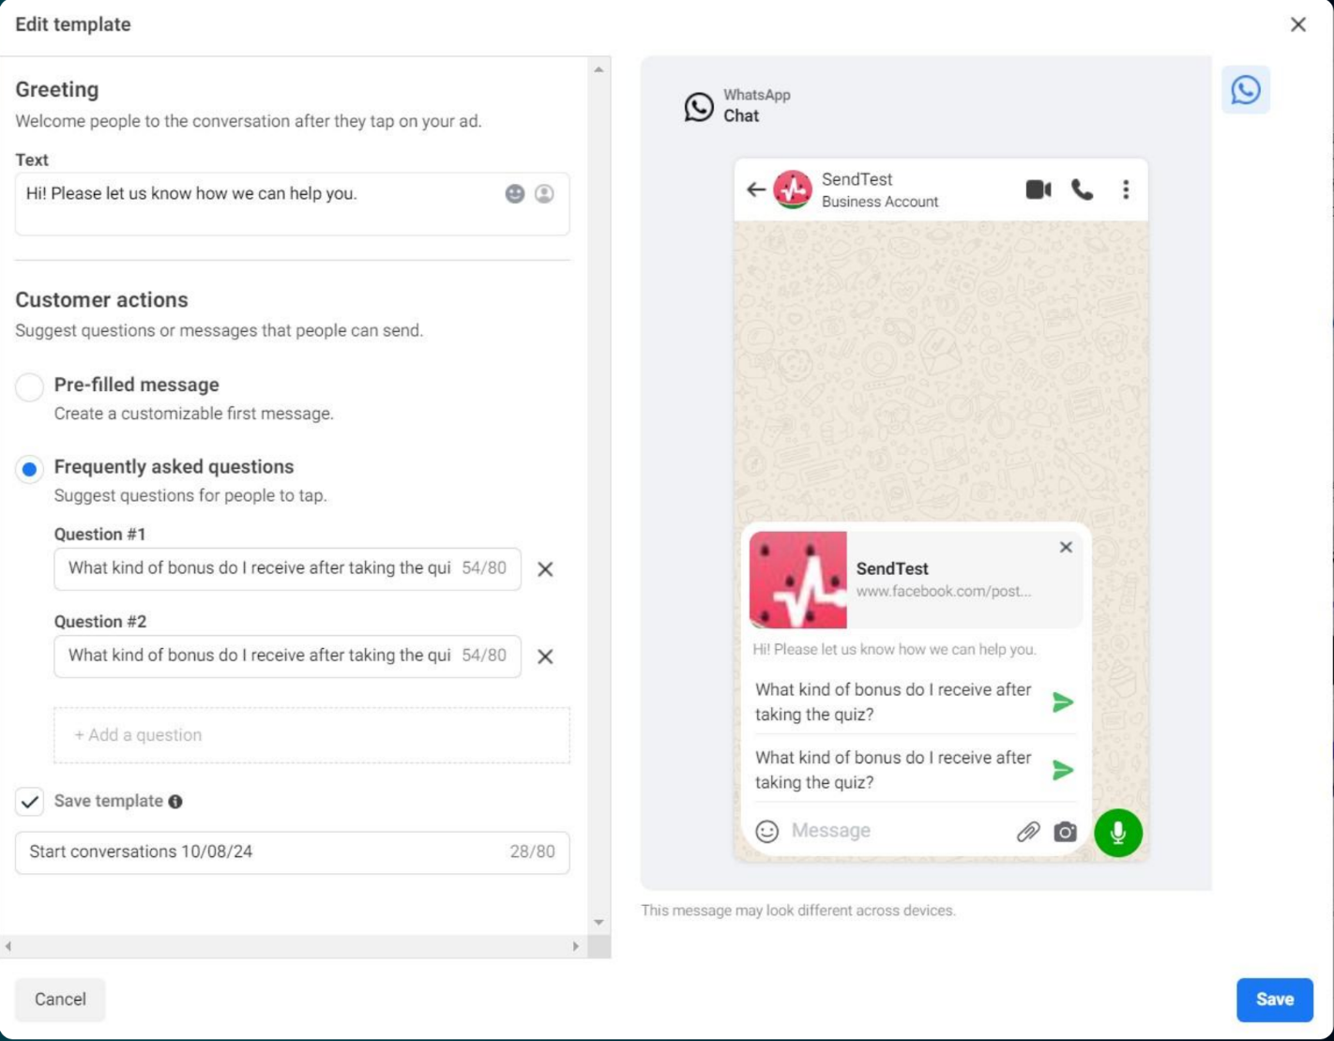This screenshot has height=1041, width=1334.
Task: Click the SendTest name in chat header
Action: point(857,179)
